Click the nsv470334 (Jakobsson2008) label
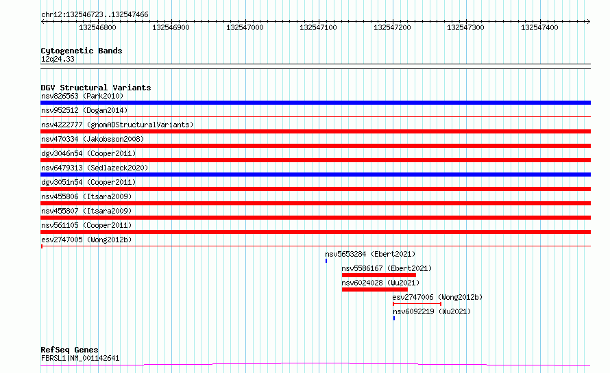 click(x=88, y=139)
